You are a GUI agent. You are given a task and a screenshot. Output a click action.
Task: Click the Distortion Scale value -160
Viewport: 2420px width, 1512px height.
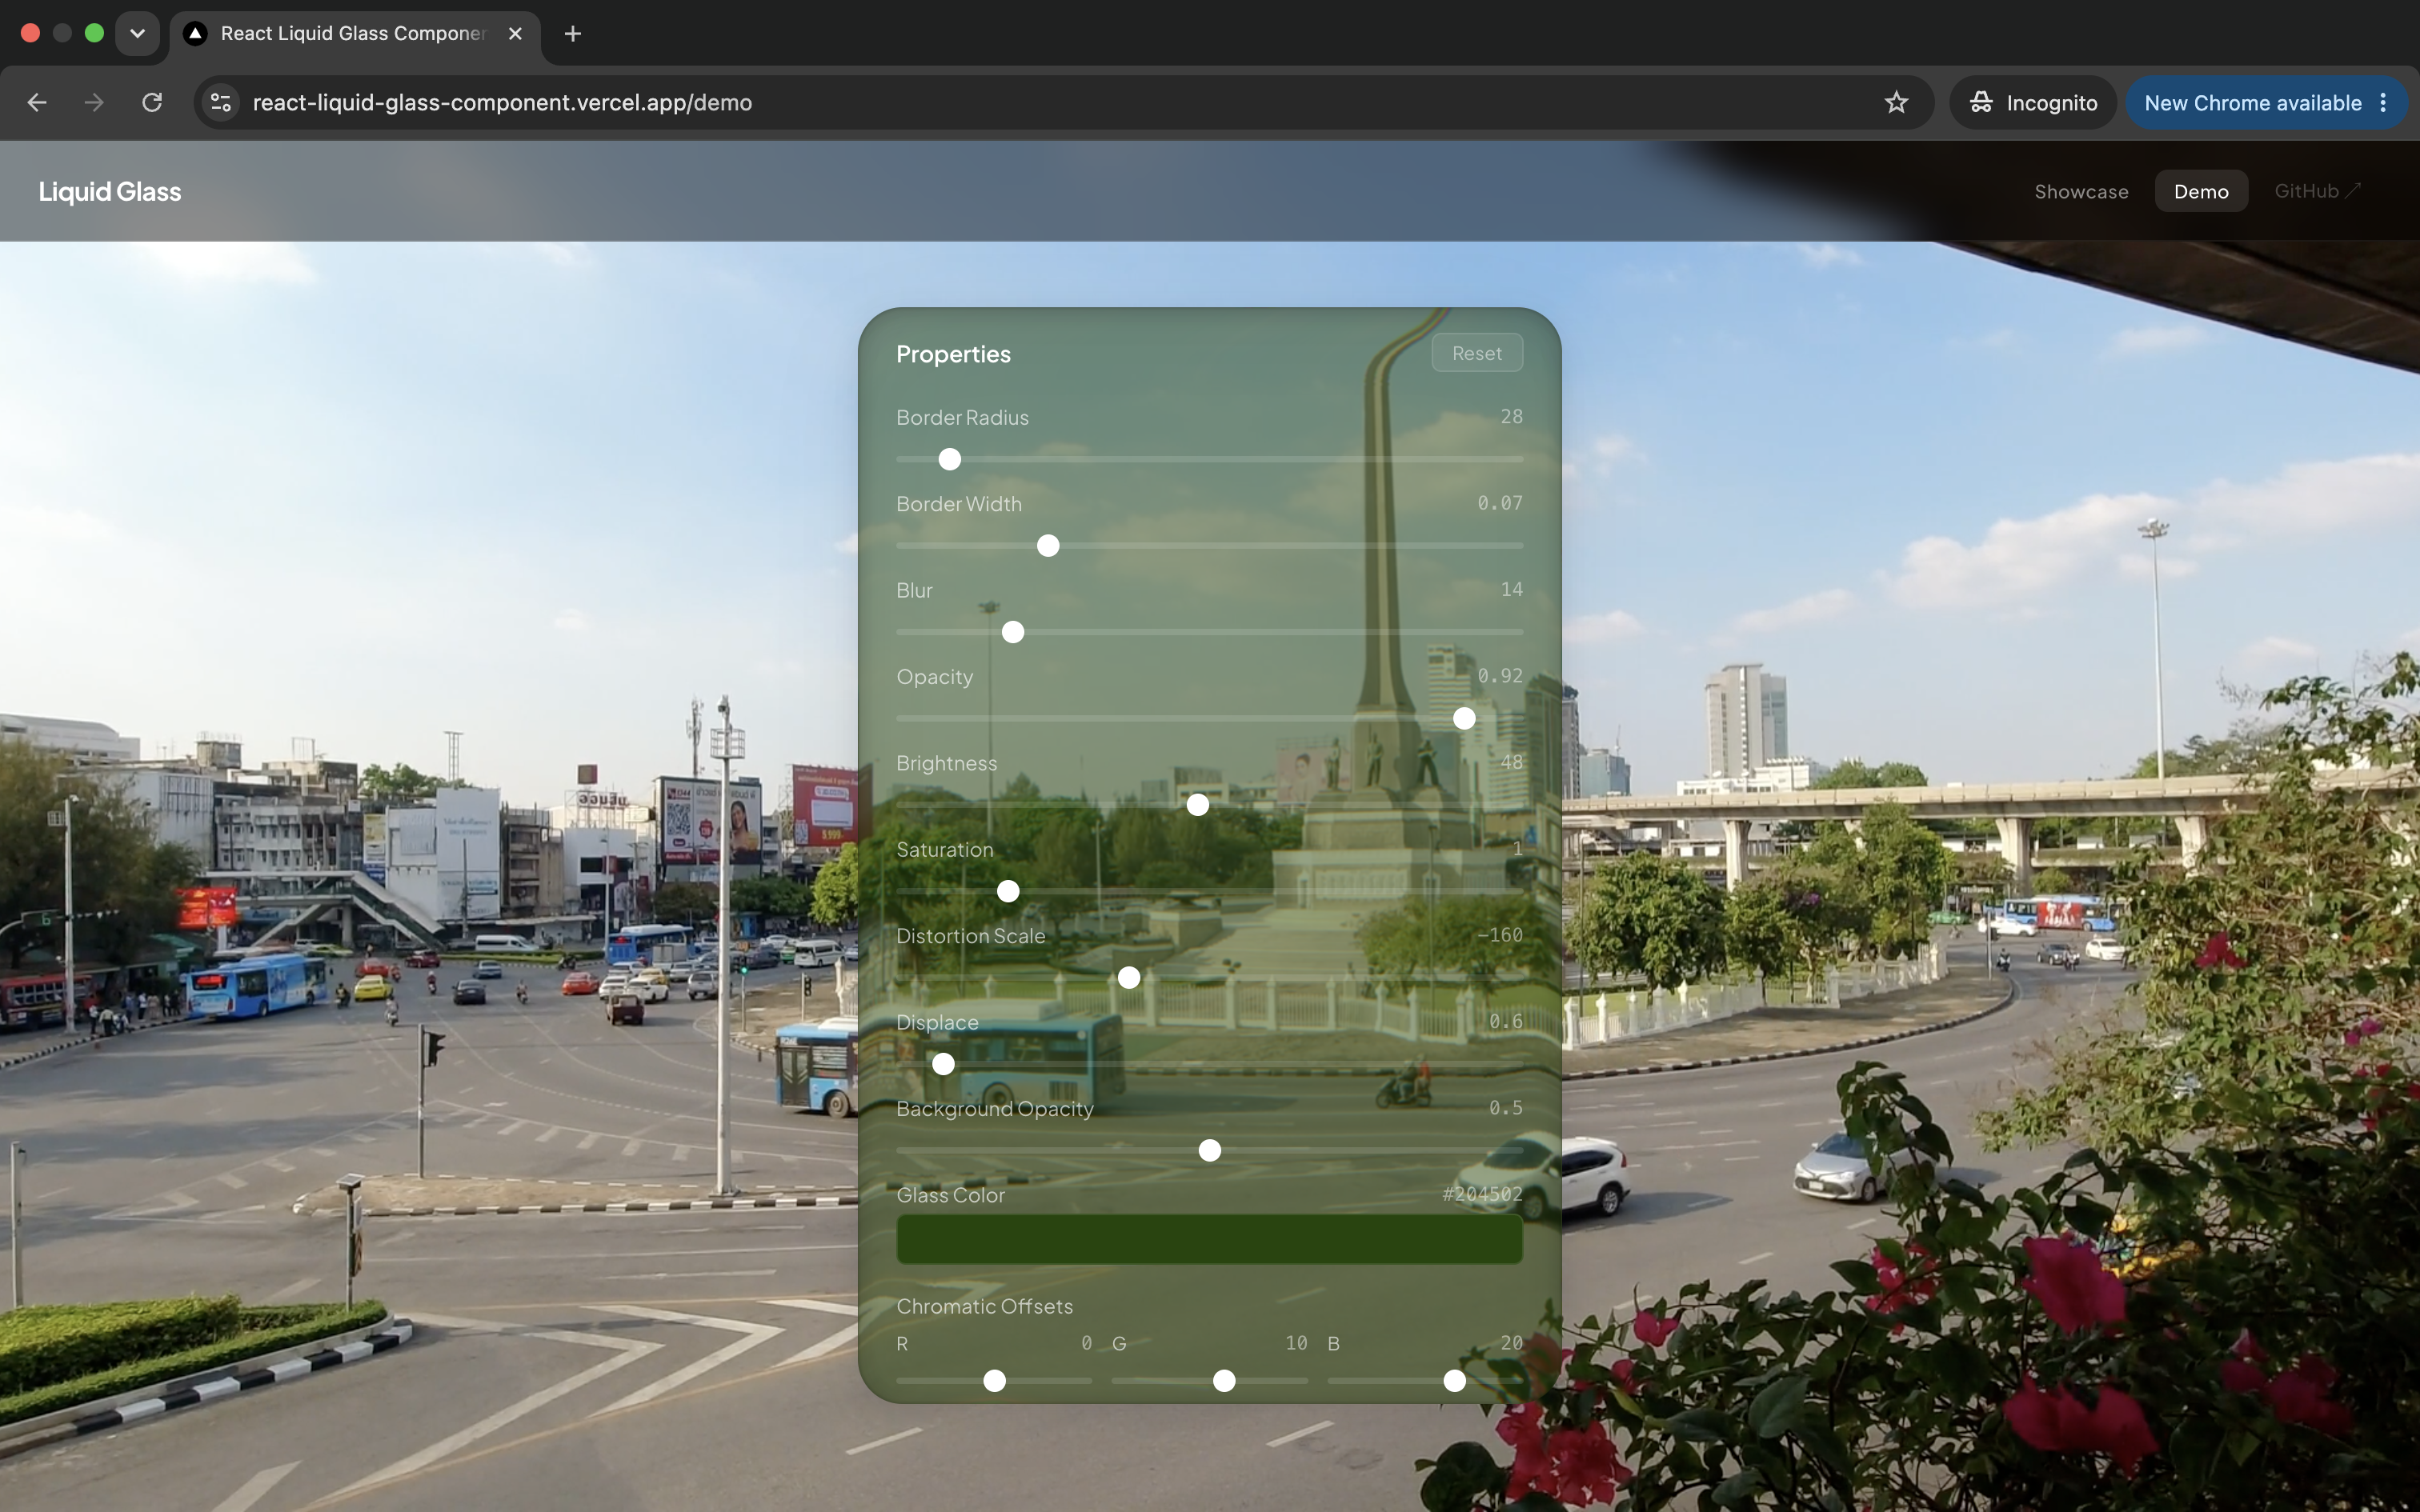[1500, 935]
